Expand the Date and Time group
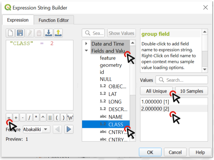This screenshot has height=160, width=214. point(86,44)
